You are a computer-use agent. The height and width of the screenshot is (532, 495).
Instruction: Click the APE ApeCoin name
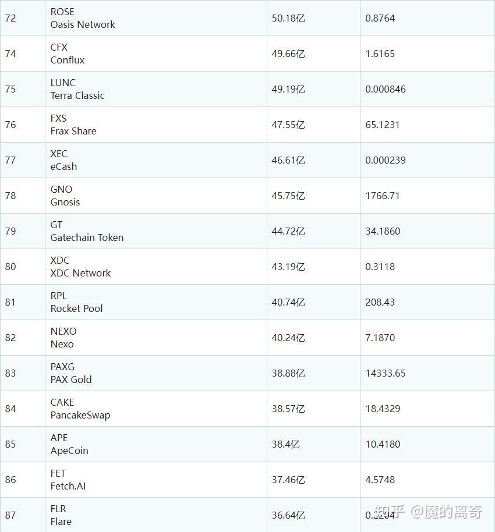(x=69, y=444)
